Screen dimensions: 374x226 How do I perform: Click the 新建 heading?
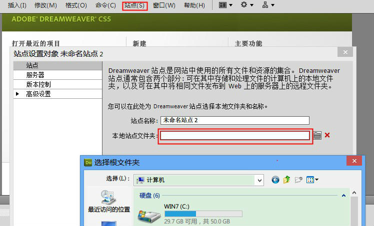pos(139,43)
